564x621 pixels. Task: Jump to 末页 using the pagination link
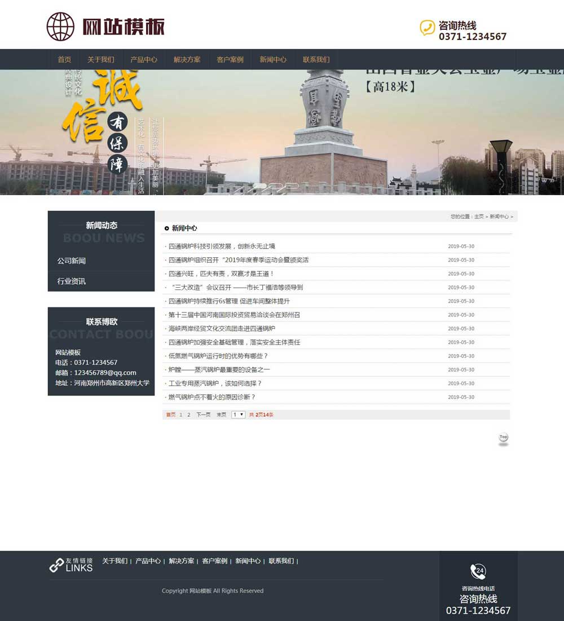(x=221, y=414)
